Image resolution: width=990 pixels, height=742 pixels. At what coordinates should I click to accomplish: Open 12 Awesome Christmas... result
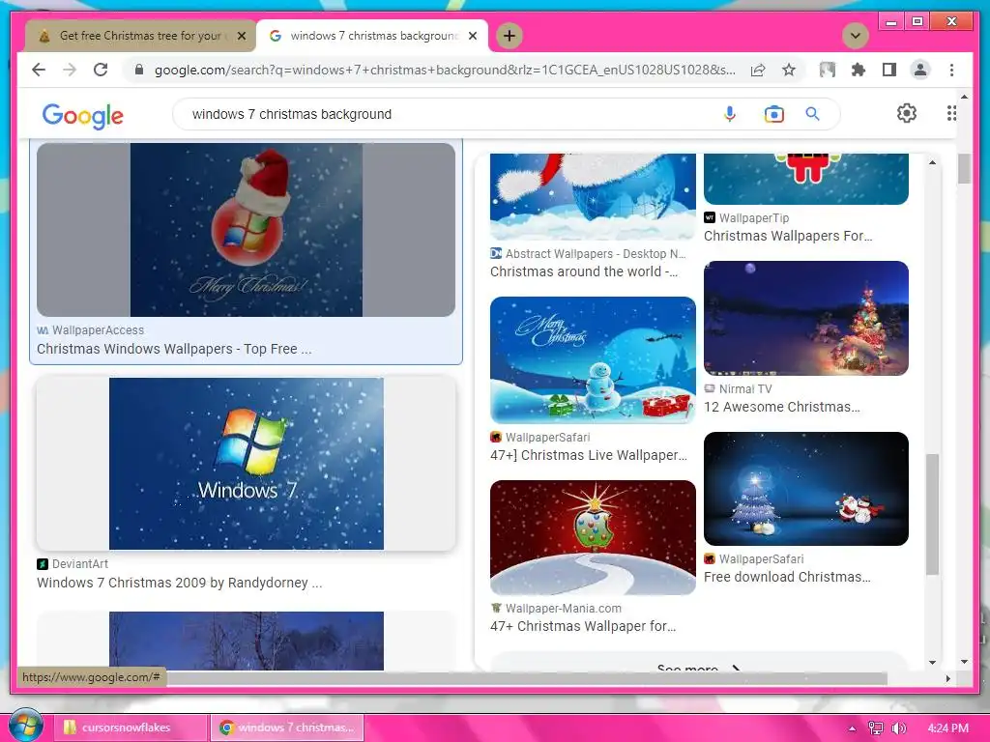tap(781, 407)
